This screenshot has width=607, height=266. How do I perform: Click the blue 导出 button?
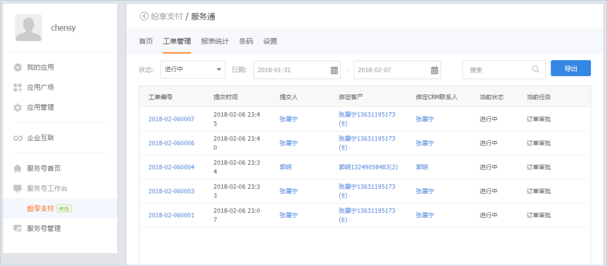(x=570, y=68)
